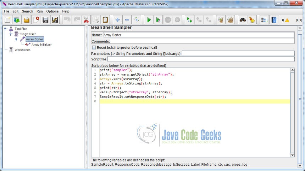Click the Open file folder icon
This screenshot has width=305, height=171.
pyautogui.click(x=27, y=20)
